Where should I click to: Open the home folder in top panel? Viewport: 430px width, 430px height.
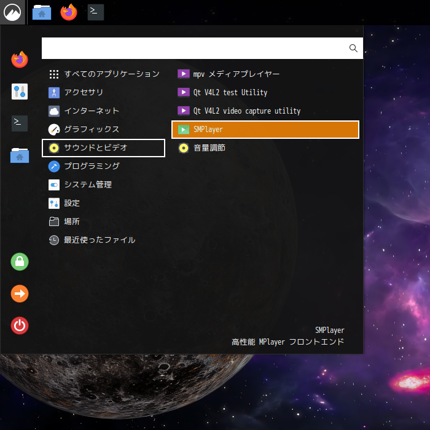(x=42, y=12)
